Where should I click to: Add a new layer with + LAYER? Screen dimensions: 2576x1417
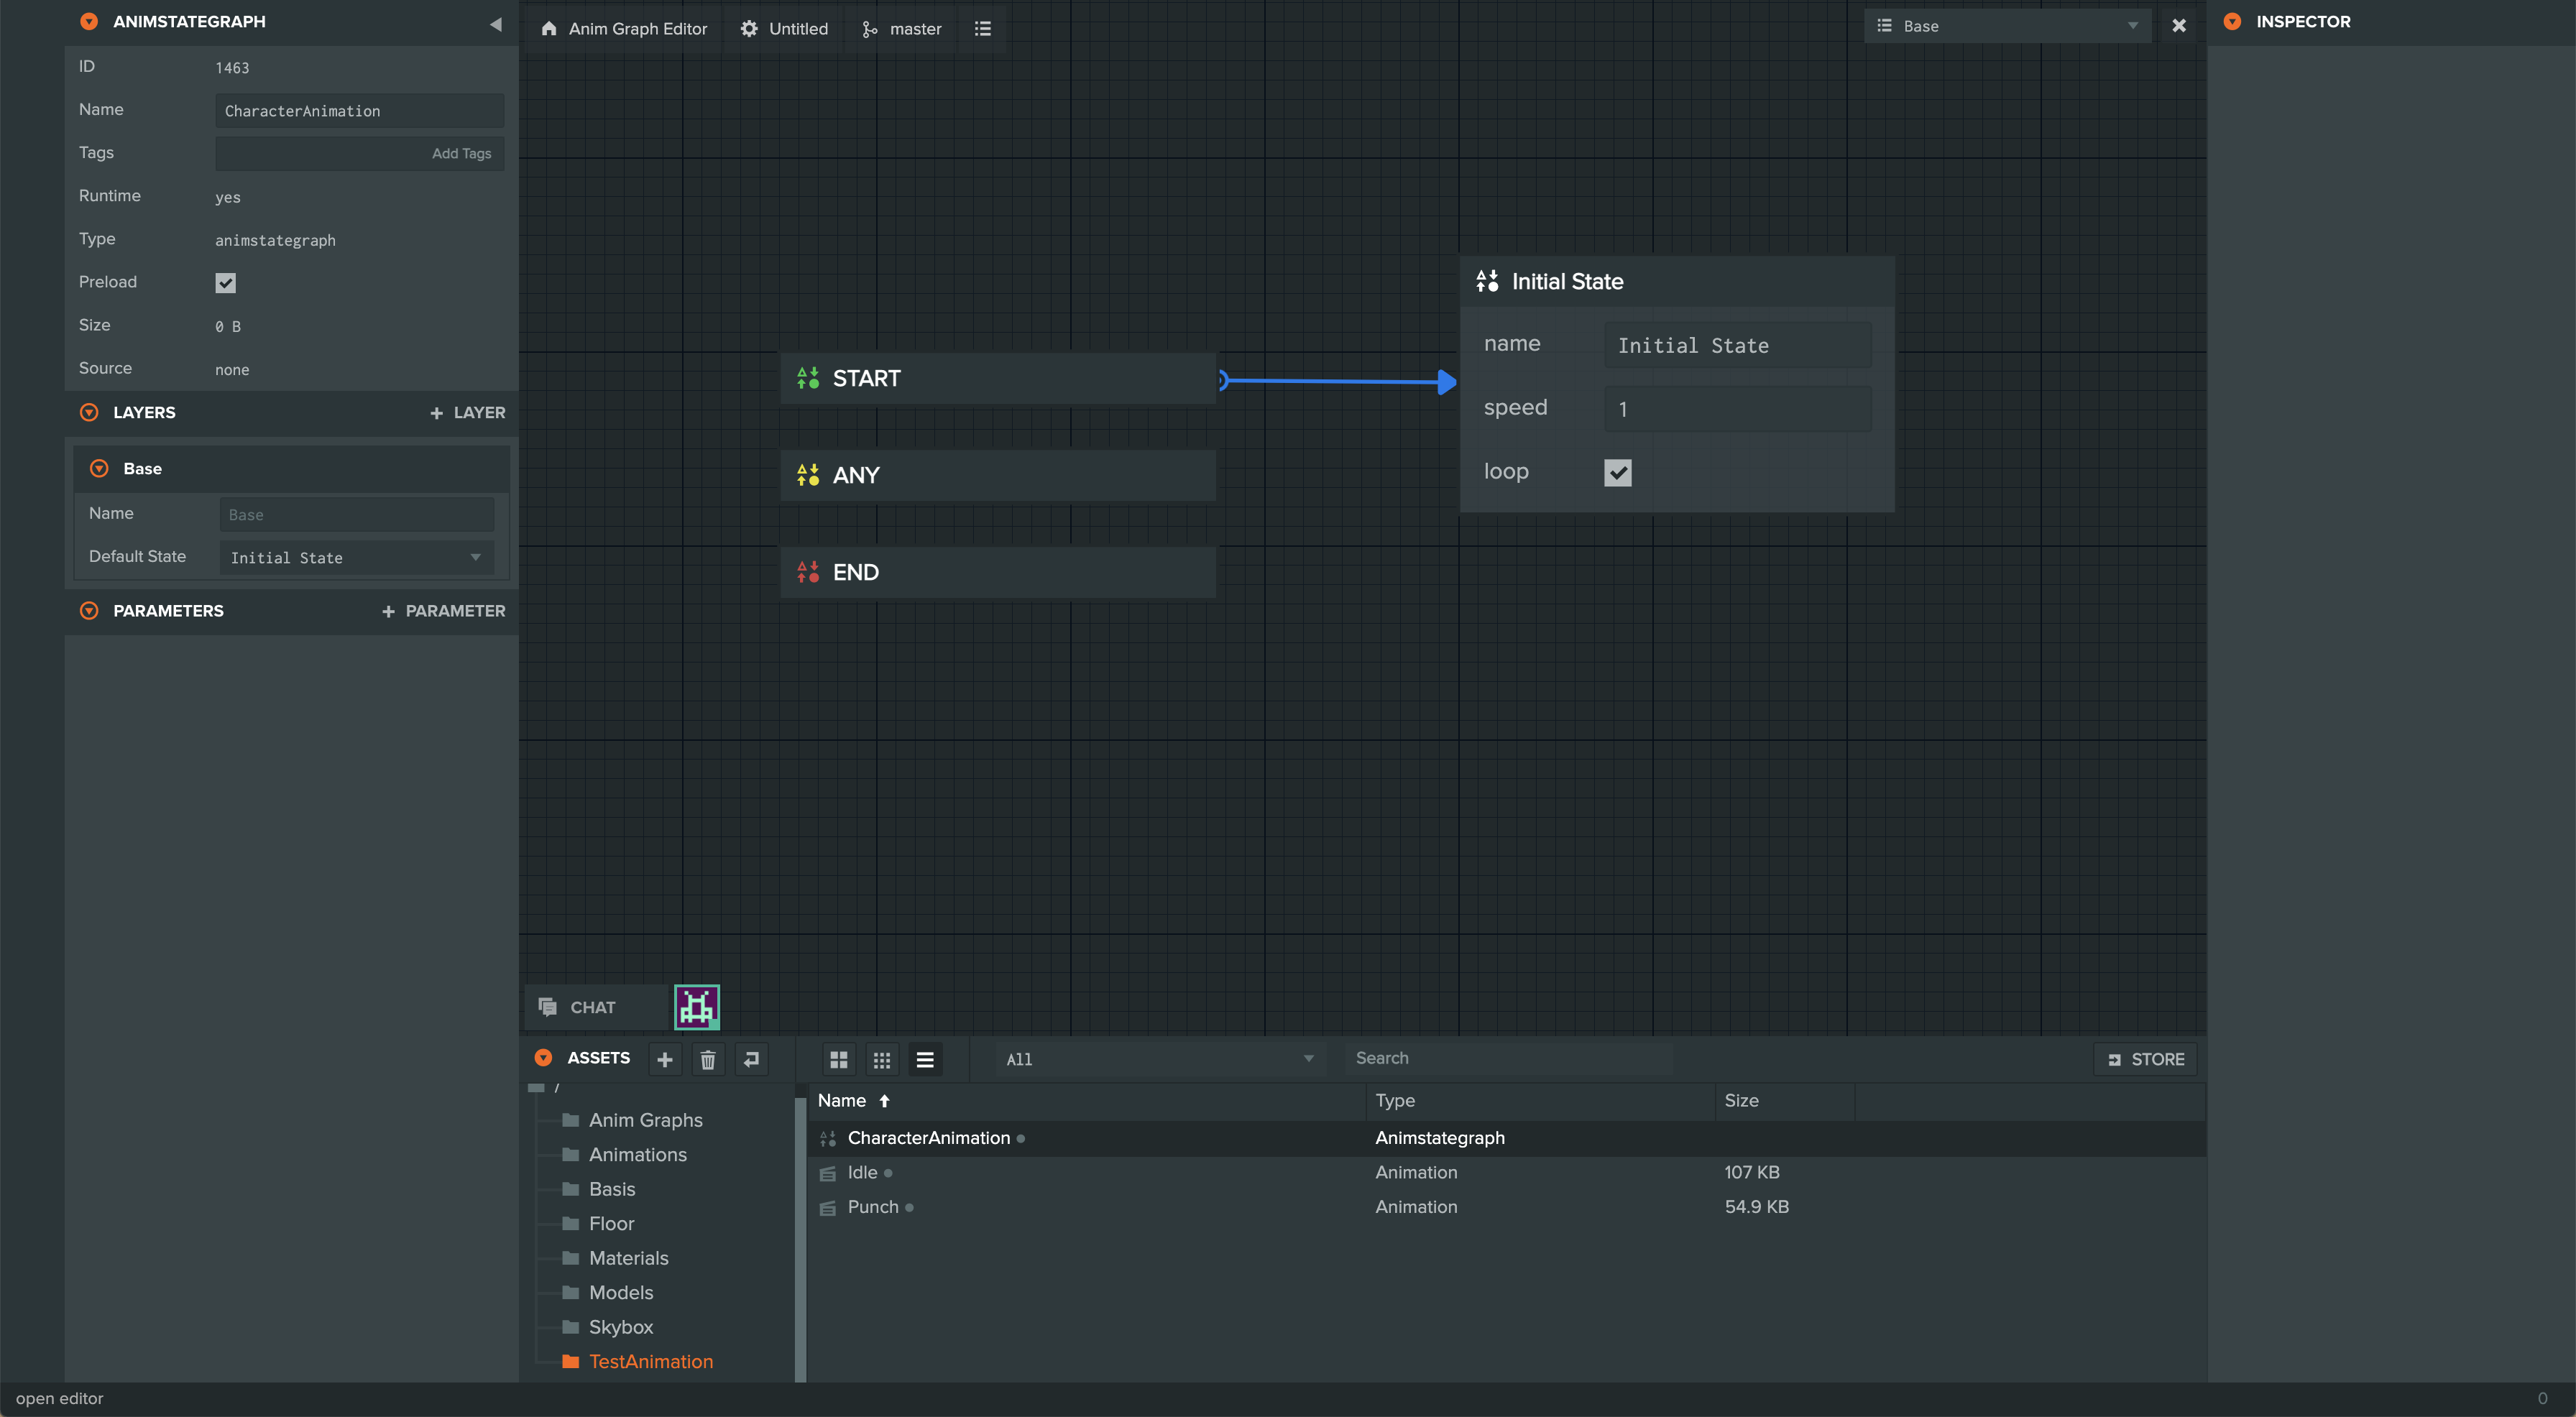coord(468,412)
